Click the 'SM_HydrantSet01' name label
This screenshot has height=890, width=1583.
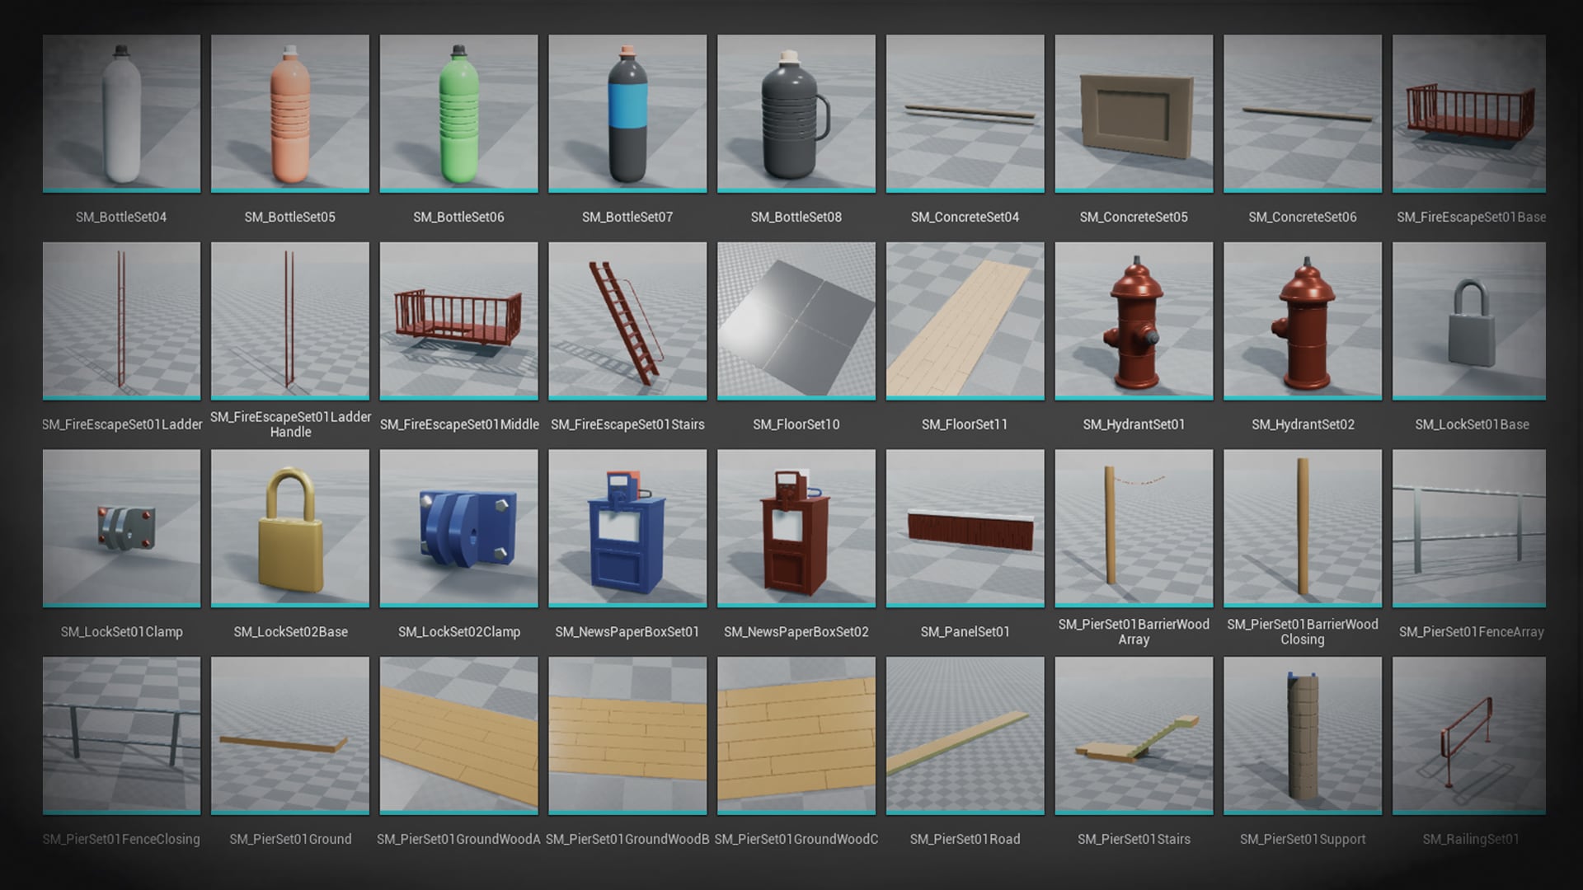1134,424
